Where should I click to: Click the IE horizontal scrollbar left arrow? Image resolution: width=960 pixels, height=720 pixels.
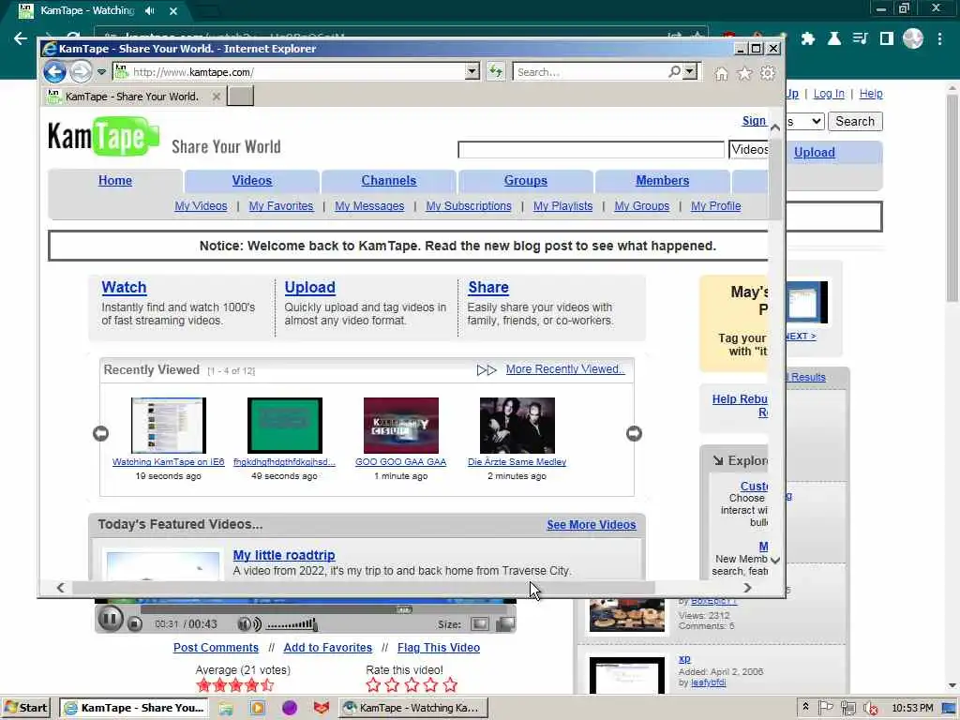point(60,588)
